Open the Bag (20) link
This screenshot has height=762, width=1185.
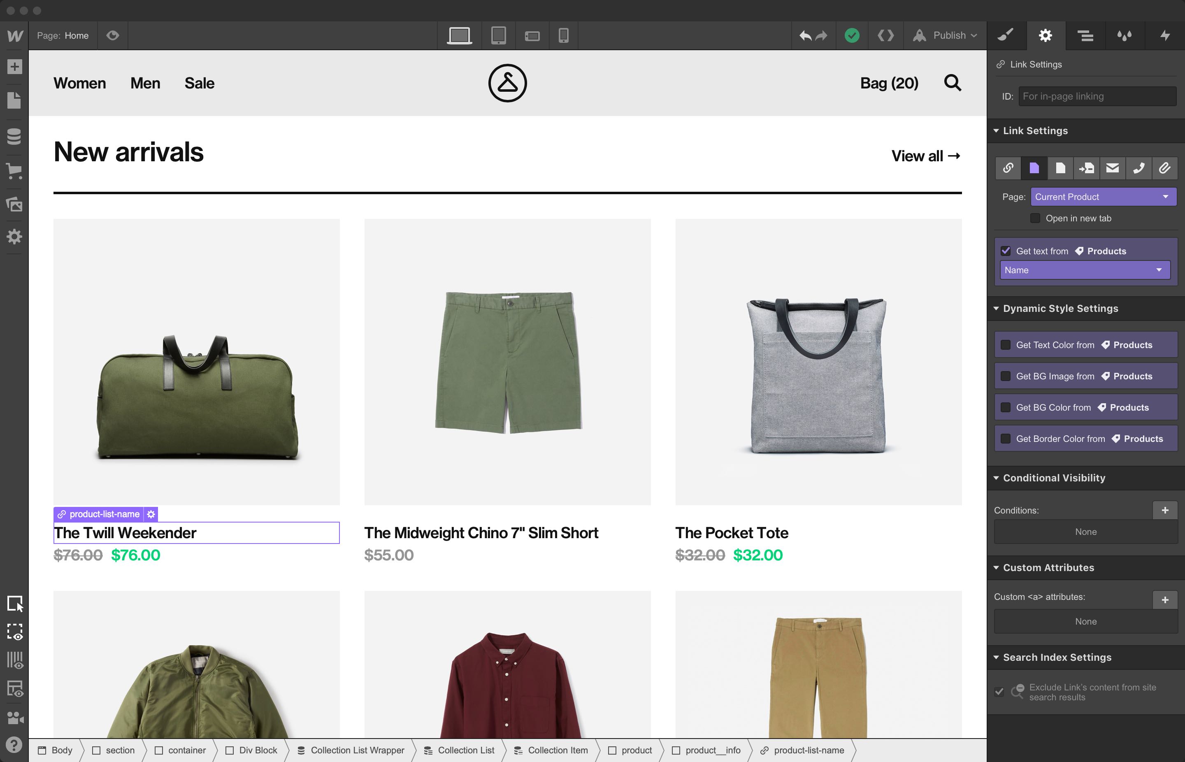889,83
